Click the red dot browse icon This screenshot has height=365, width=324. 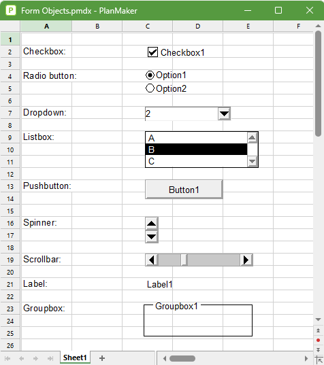click(x=318, y=341)
